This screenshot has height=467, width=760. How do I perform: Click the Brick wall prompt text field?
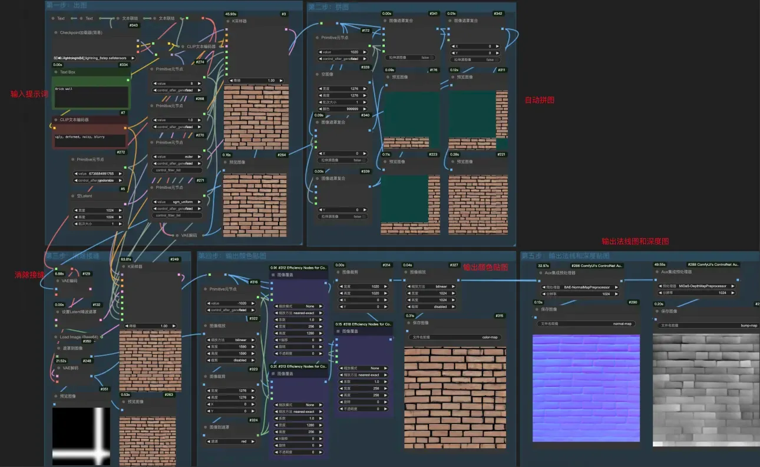[90, 96]
